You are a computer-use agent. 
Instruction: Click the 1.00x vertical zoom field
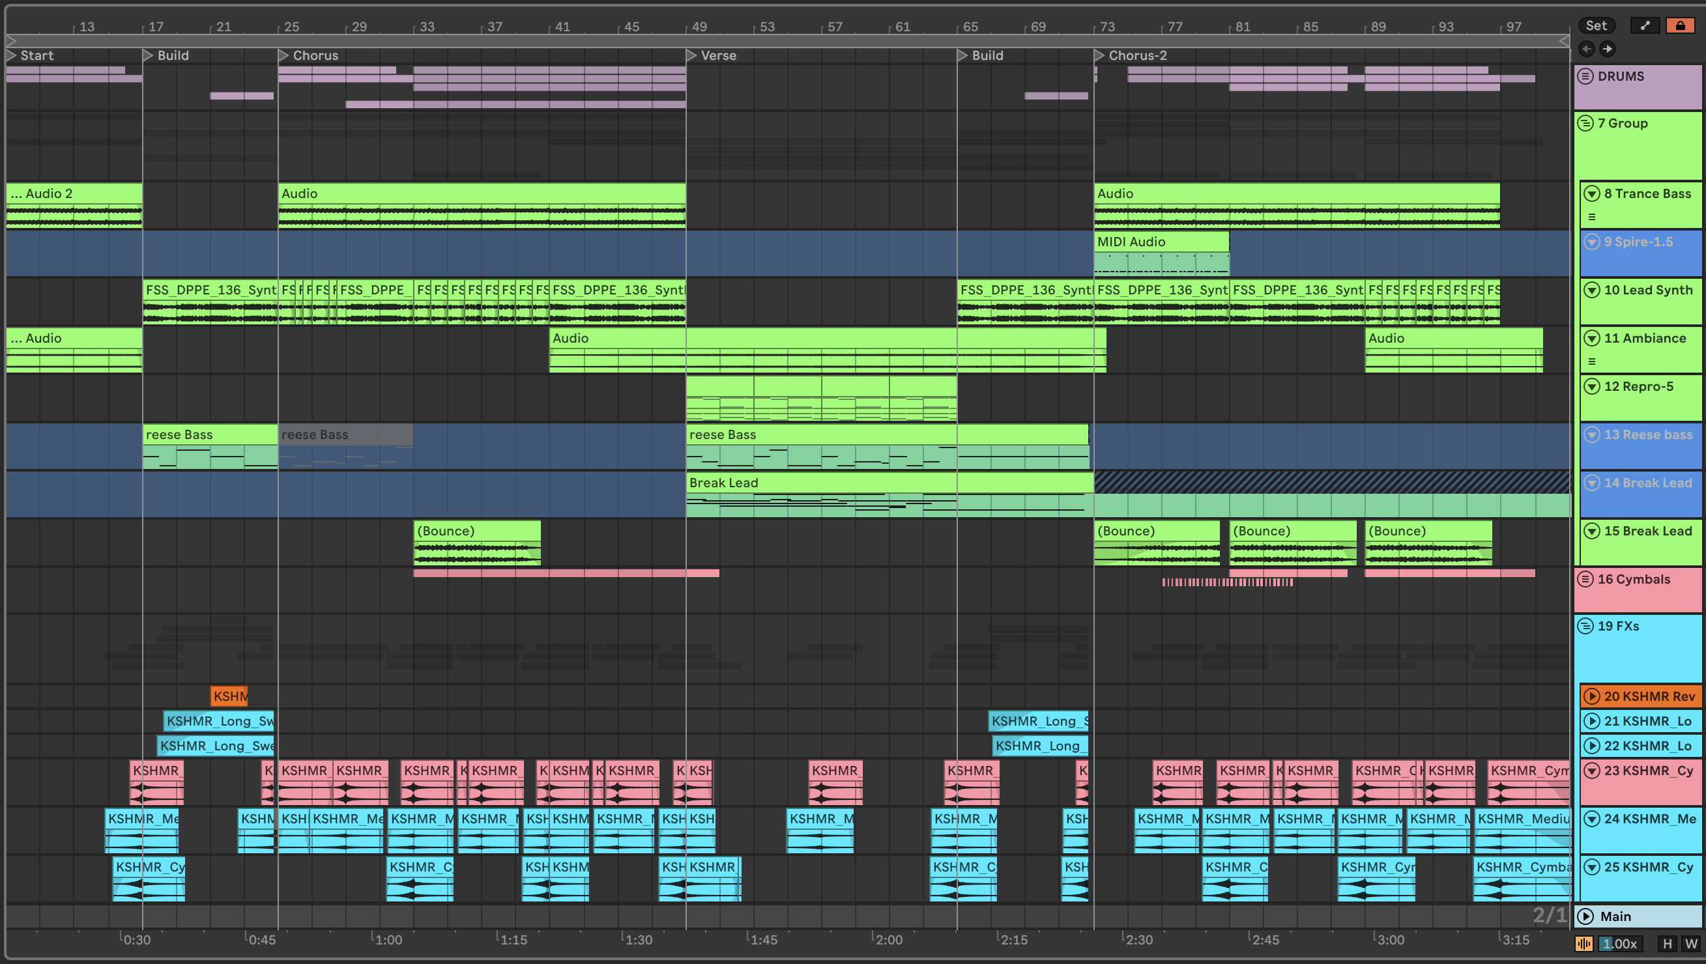[1620, 943]
